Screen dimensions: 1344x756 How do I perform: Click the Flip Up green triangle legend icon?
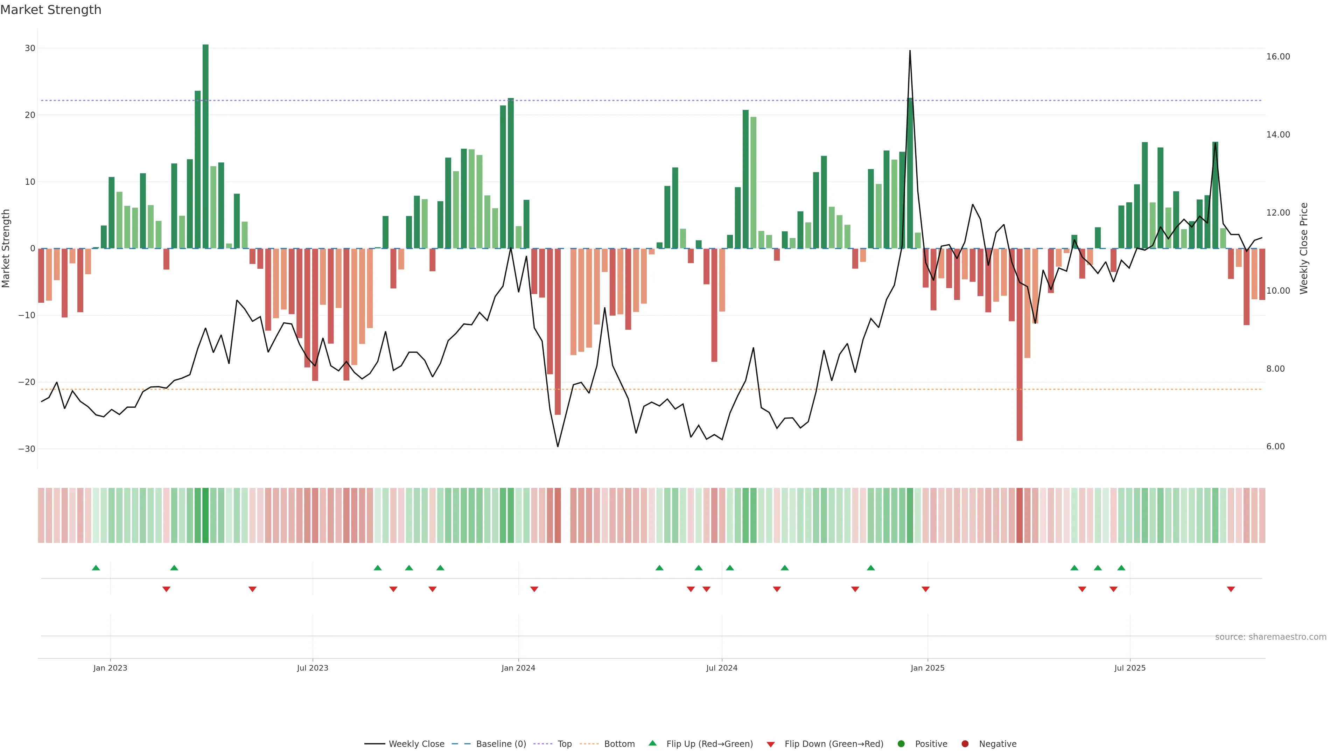652,743
